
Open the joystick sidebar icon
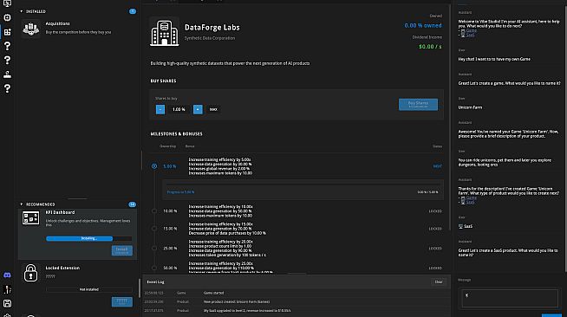[7, 74]
